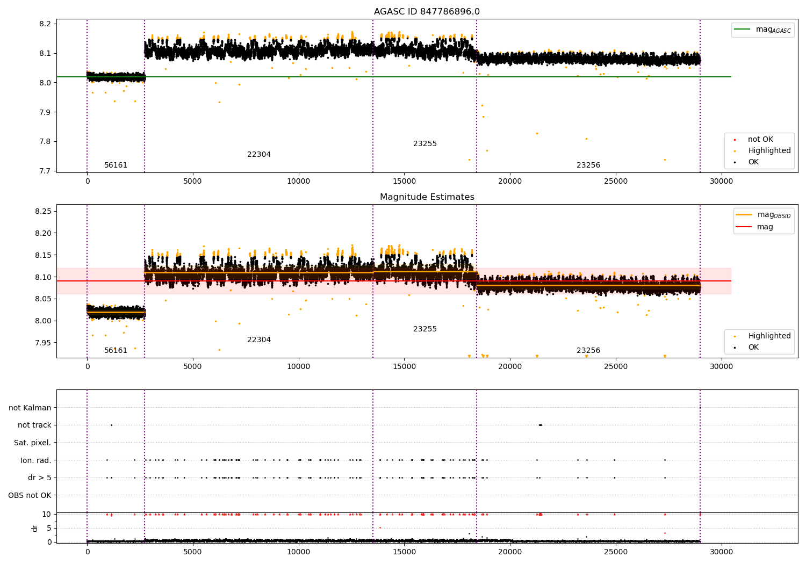806x564 pixels.
Task: Click the orange line sample beside mag OBSID
Action: click(x=744, y=215)
